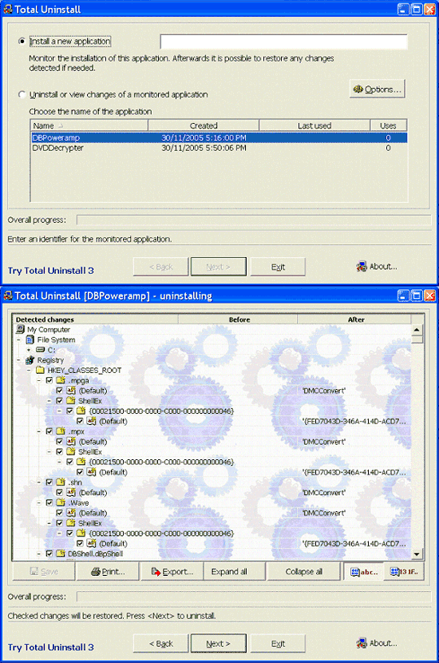Click .shn key folder icon
Viewport: 439px width, 663px height.
pos(61,482)
